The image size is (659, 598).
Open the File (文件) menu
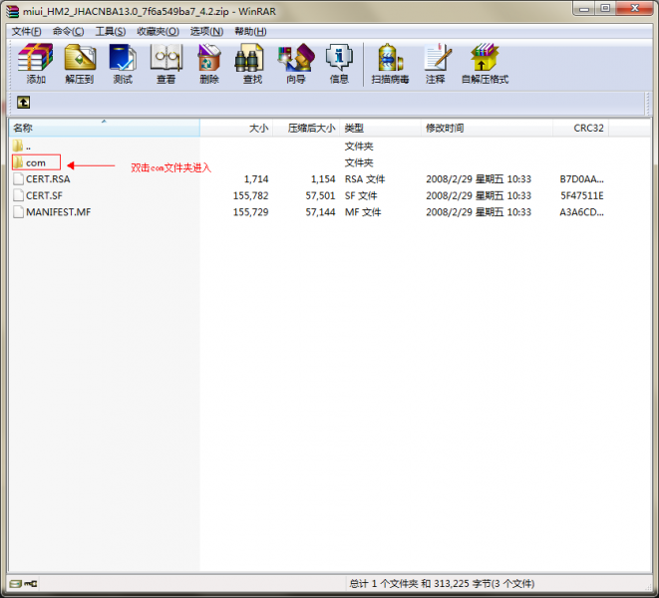tap(26, 32)
